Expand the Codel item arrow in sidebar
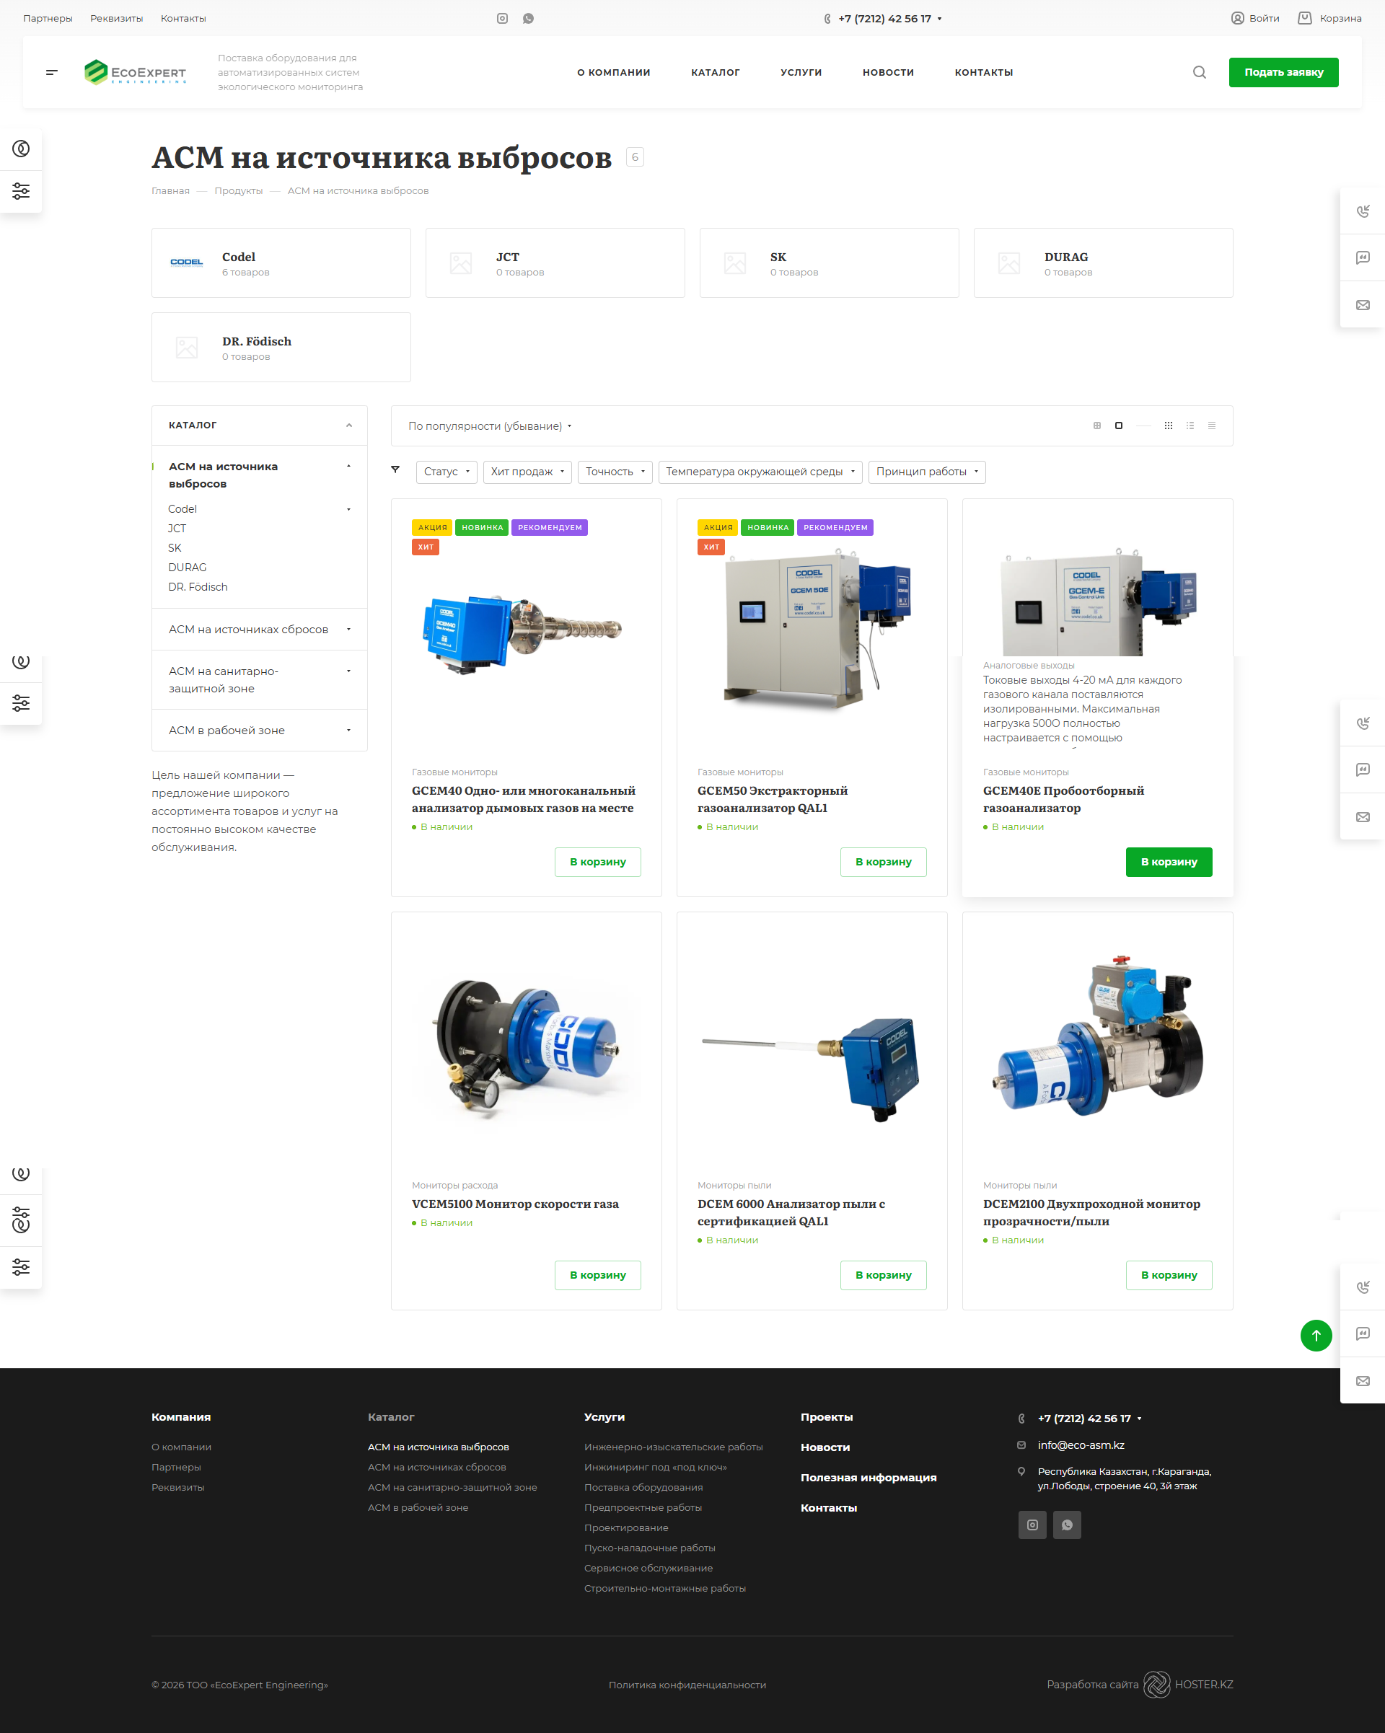 tap(348, 509)
